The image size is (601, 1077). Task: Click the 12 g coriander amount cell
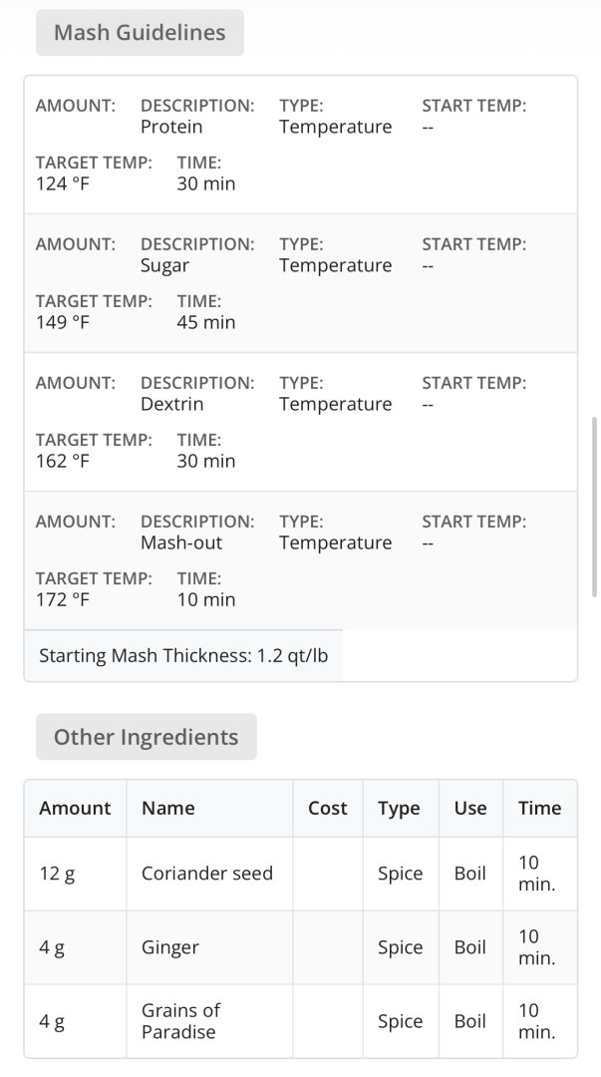pos(57,873)
